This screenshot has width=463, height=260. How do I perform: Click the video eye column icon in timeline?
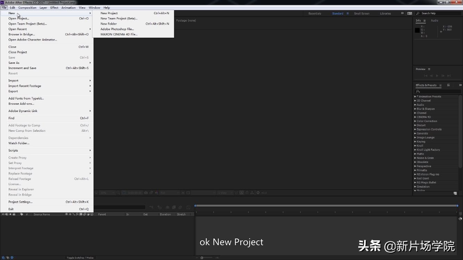pos(3,214)
